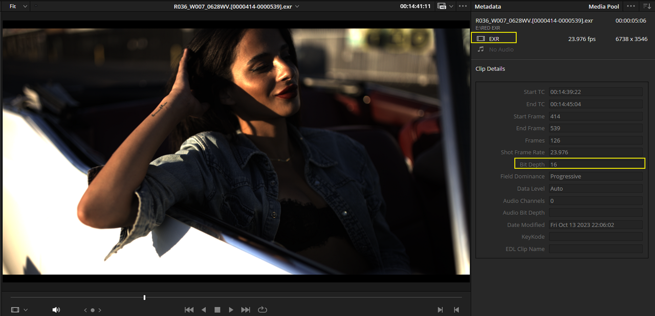Jump to the first frame of the clip
The height and width of the screenshot is (316, 655).
pyautogui.click(x=189, y=310)
